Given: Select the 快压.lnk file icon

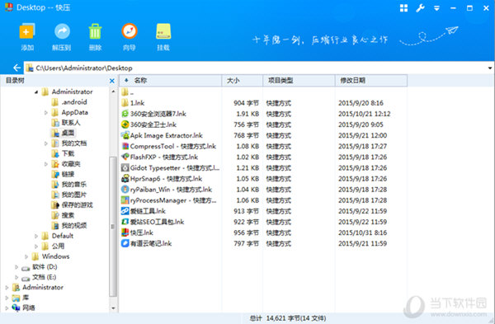Looking at the screenshot, I should coord(125,232).
